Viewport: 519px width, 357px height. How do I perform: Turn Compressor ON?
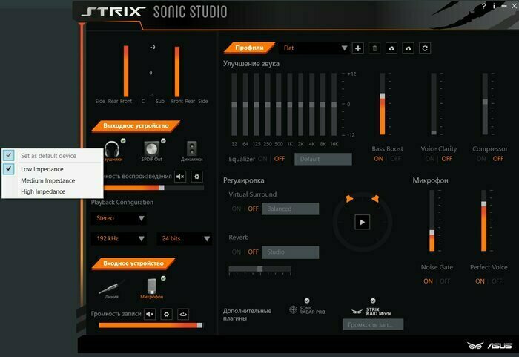pyautogui.click(x=481, y=159)
